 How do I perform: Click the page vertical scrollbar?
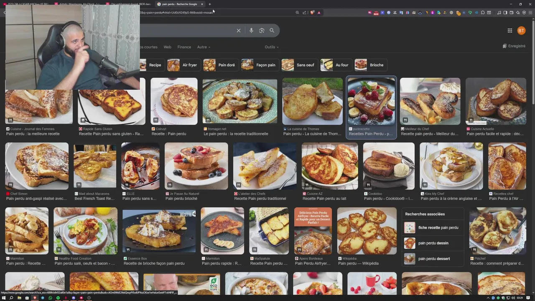(x=533, y=63)
